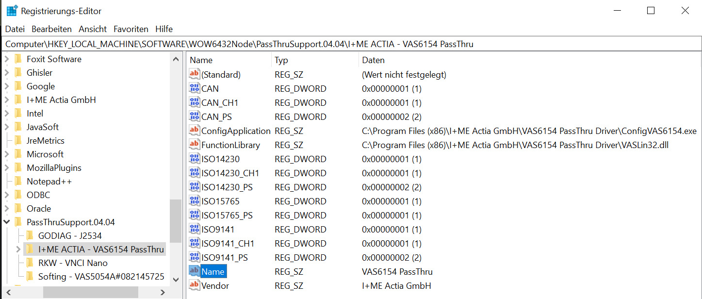Click '(Wert nicht festgelegt)' data cell
This screenshot has height=299, width=702.
[404, 74]
